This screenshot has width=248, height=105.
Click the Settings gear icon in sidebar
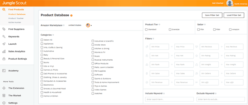(4, 103)
